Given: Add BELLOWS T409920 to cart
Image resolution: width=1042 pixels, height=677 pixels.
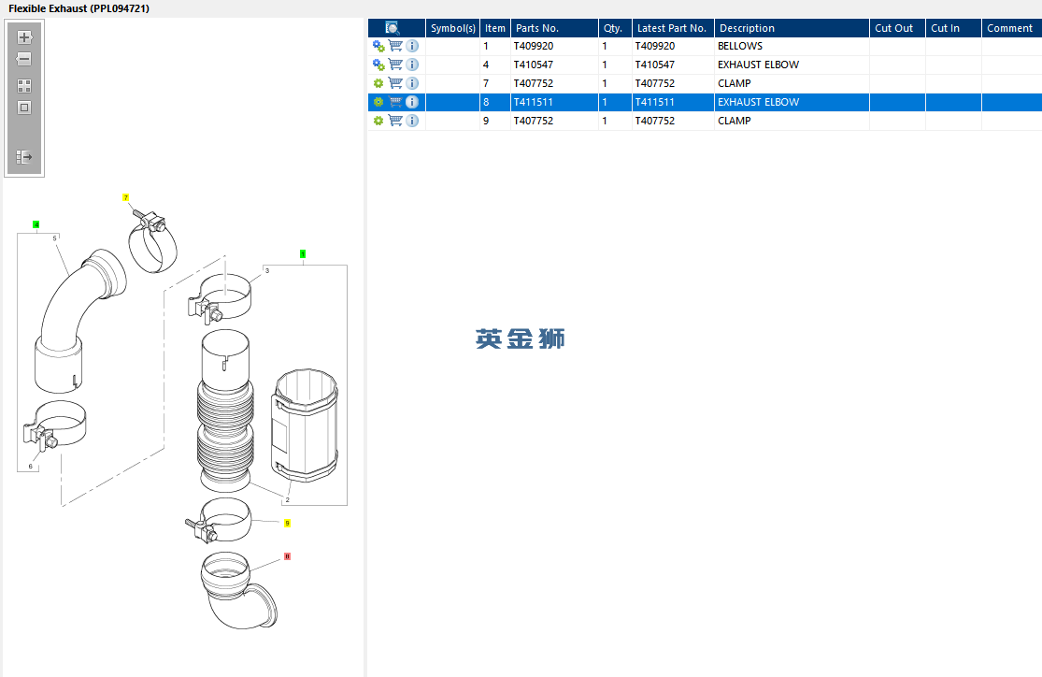Looking at the screenshot, I should [395, 46].
